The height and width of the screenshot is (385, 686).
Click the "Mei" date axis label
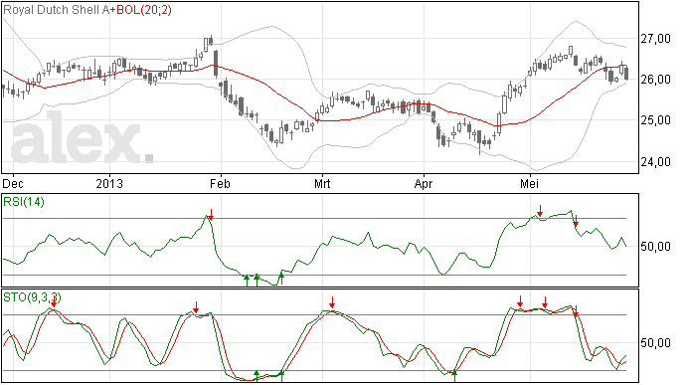tap(529, 183)
